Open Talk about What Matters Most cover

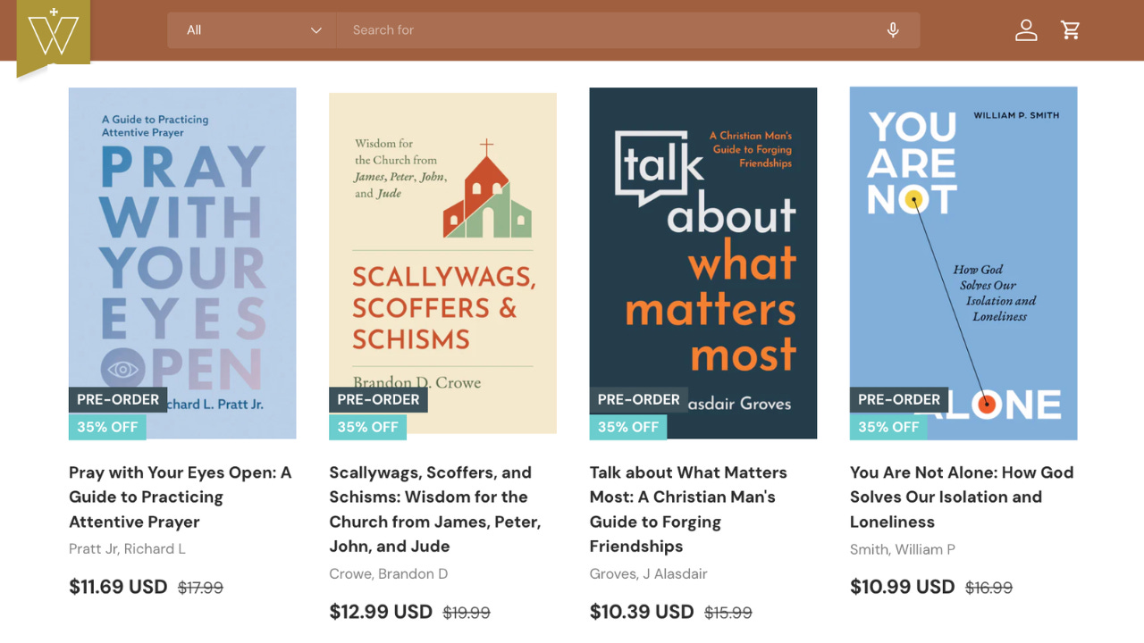(703, 263)
